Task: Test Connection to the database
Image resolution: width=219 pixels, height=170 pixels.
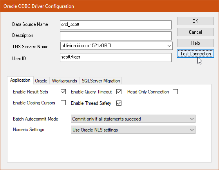Action: click(195, 53)
